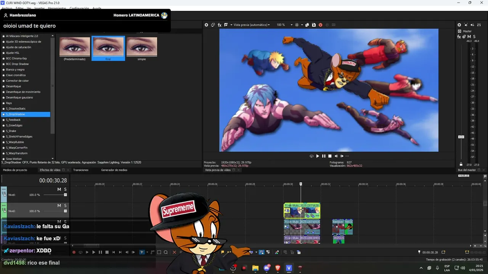Close Efectos de vídeo tab
Image resolution: width=488 pixels, height=274 pixels.
(x=68, y=170)
